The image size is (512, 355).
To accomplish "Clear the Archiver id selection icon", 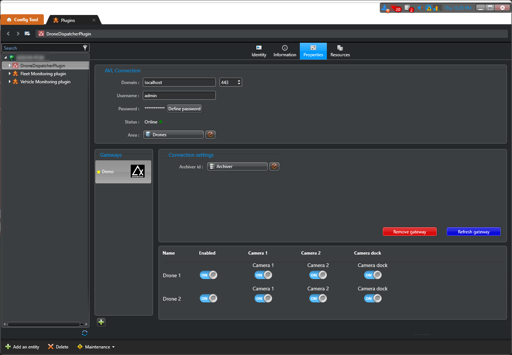I will click(x=274, y=167).
